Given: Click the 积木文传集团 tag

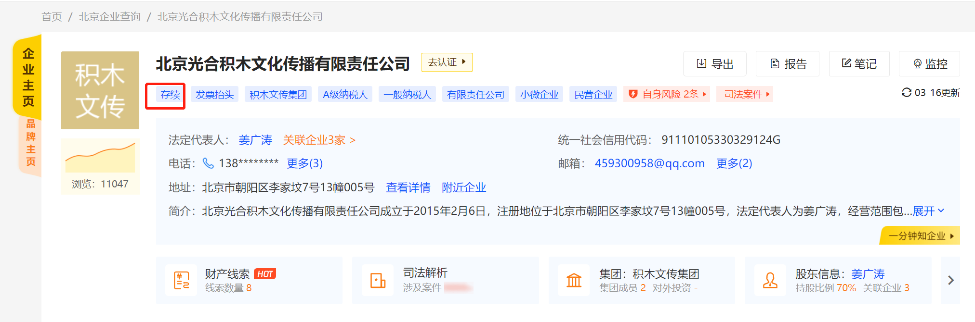Looking at the screenshot, I should click(278, 95).
